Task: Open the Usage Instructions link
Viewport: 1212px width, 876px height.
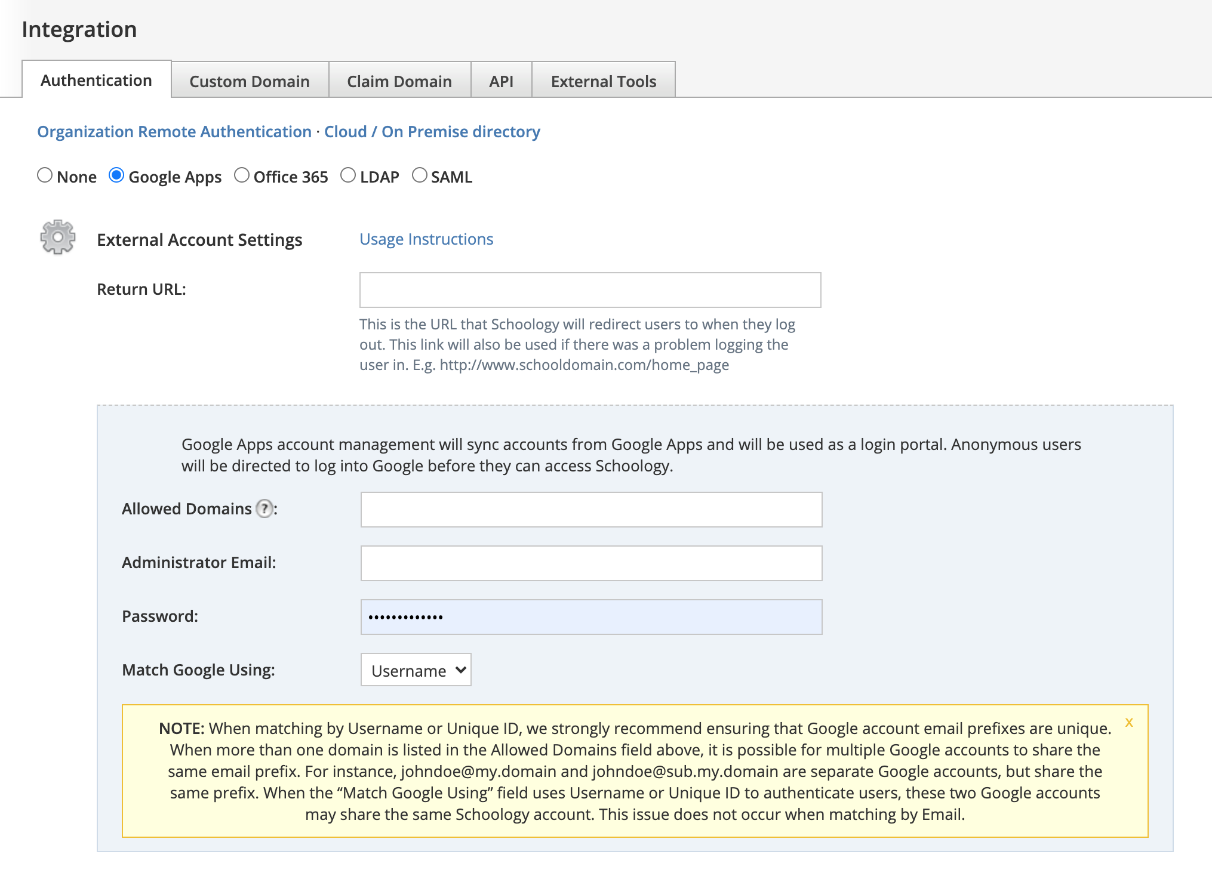Action: coord(426,239)
